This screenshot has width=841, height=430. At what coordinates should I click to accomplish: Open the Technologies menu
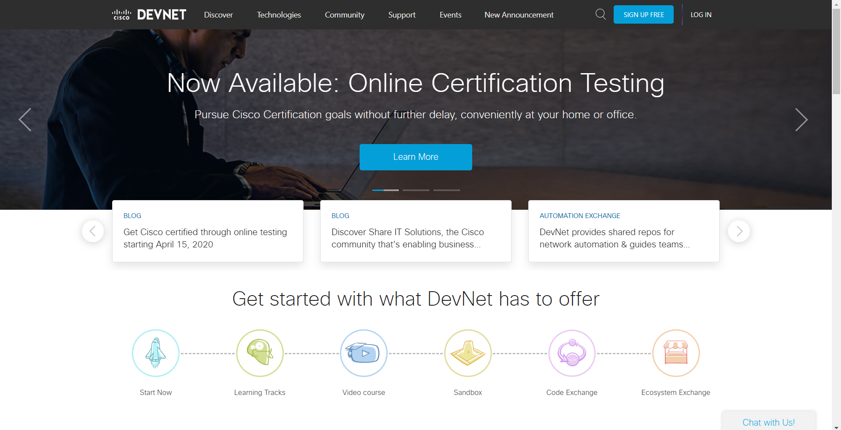point(279,14)
